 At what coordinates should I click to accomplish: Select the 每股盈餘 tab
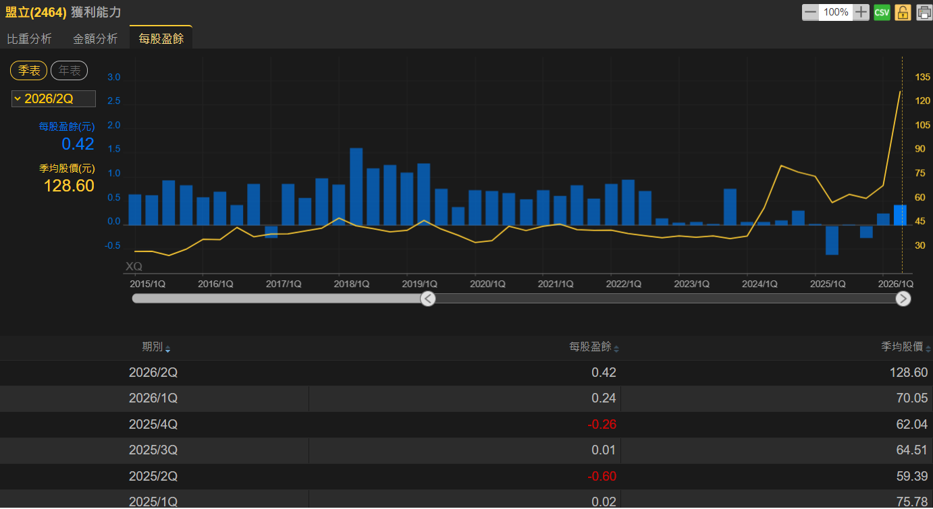click(161, 38)
